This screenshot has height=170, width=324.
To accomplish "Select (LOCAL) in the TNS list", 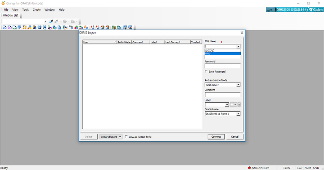I will pos(223,51).
